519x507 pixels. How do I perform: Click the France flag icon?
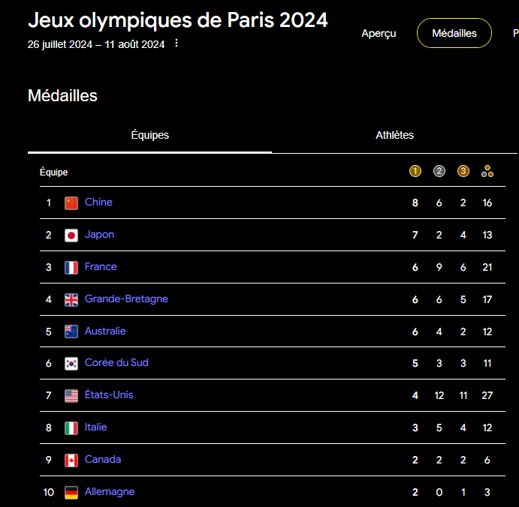pos(71,267)
